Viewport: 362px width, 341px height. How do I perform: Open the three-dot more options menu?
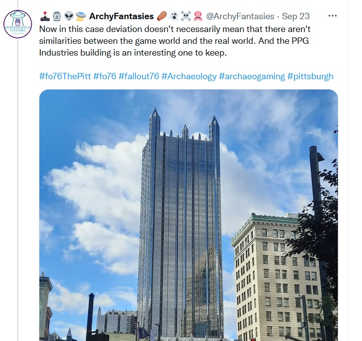click(x=332, y=16)
